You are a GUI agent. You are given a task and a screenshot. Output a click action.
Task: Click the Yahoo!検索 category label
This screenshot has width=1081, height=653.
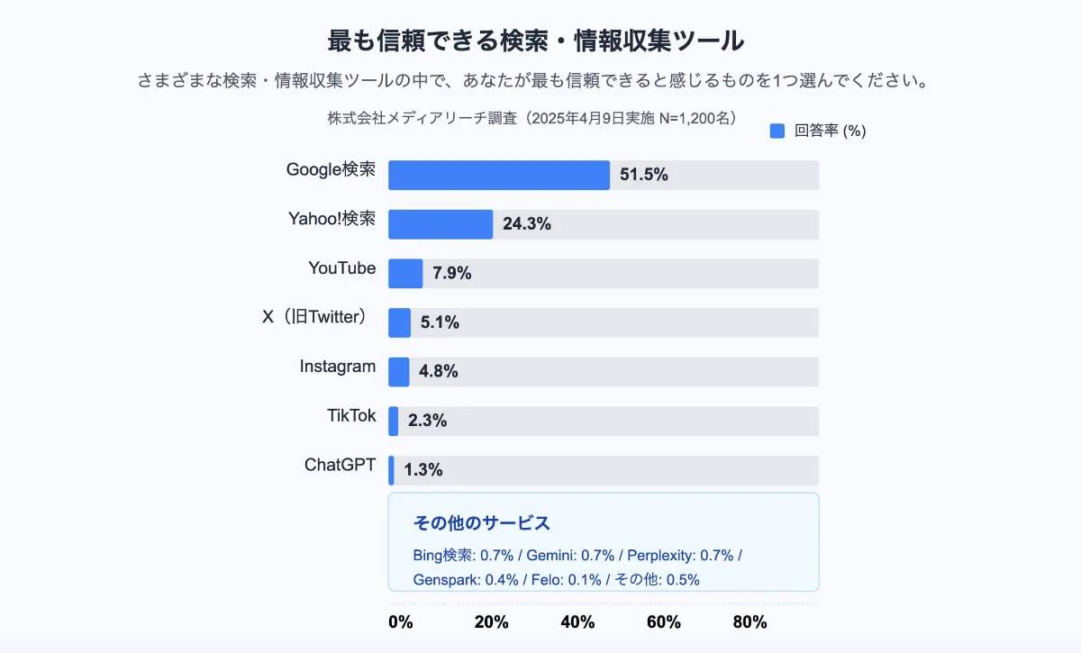point(332,219)
